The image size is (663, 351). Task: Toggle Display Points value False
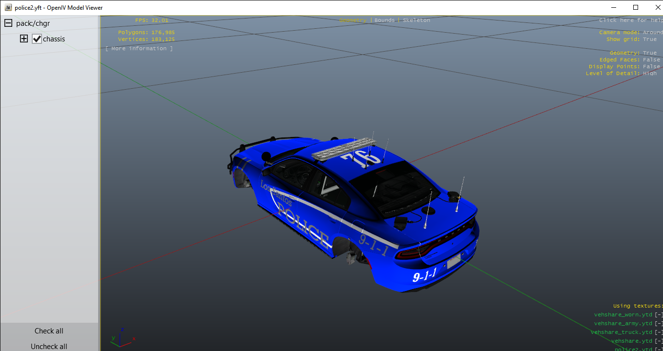tap(651, 67)
